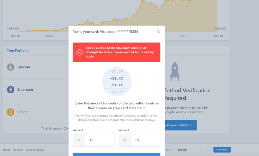Open the Careers footer link
Screen dimensions: 259x156
(x=18, y=150)
